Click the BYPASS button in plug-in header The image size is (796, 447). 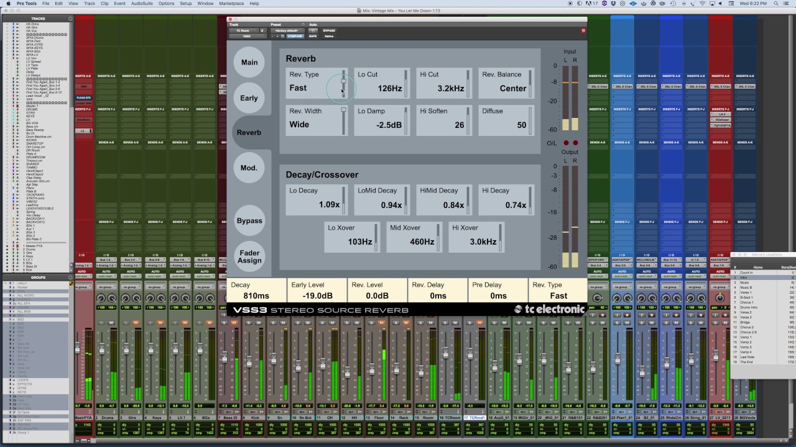tap(329, 30)
